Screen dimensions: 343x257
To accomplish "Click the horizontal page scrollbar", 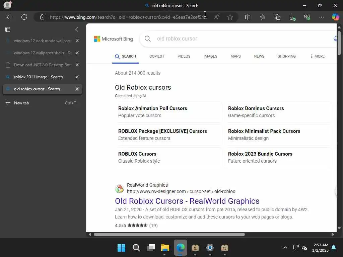I will tap(169, 235).
